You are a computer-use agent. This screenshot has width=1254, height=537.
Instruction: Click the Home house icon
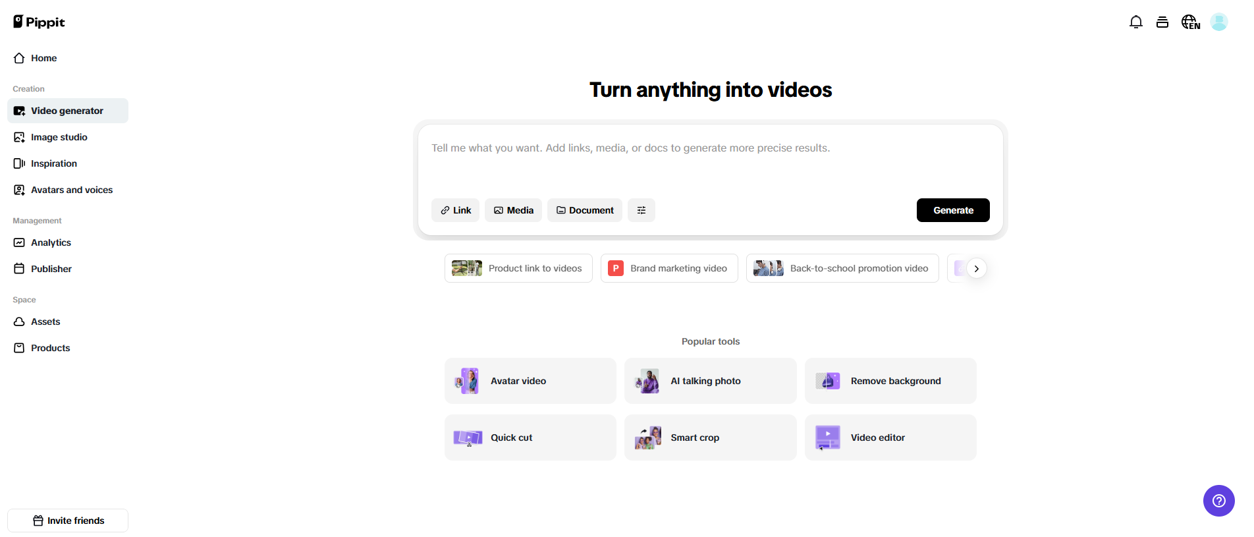[19, 58]
